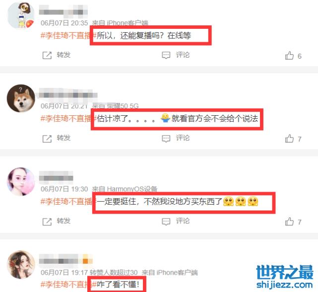Like the 估计凉了 post by the Shiba user
Screen dimensions: 318x292
click(289, 139)
